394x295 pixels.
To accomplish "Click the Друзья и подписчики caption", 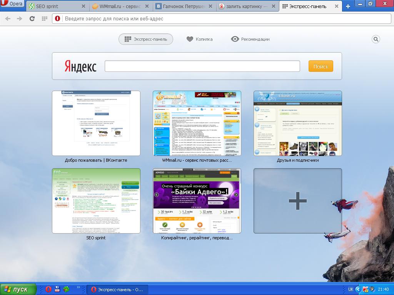I will (x=297, y=160).
